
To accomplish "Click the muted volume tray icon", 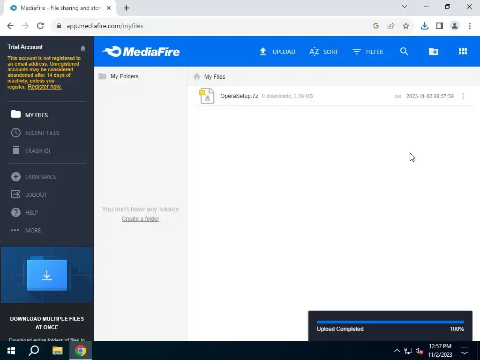I will pyautogui.click(x=419, y=351).
